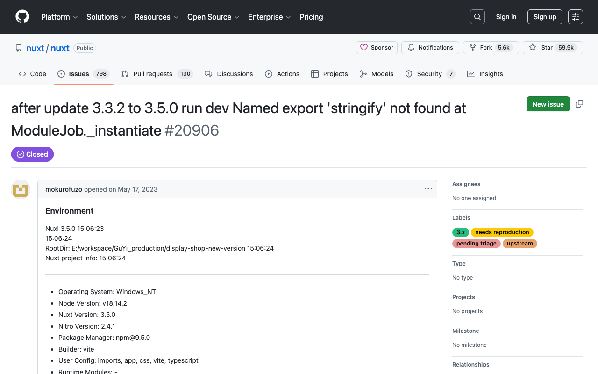This screenshot has height=374, width=598.
Task: Expand the Platform dropdown
Action: (59, 17)
